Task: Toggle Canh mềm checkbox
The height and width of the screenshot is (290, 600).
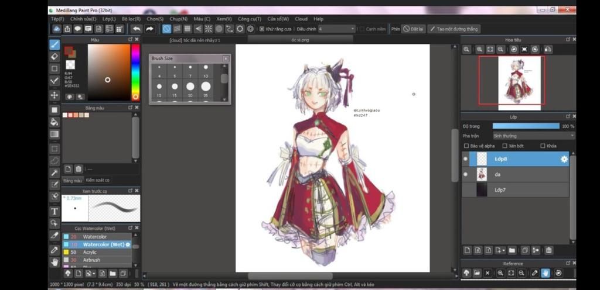Action: (x=362, y=29)
